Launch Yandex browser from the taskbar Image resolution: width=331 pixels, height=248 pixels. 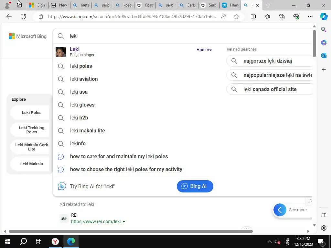point(55,242)
